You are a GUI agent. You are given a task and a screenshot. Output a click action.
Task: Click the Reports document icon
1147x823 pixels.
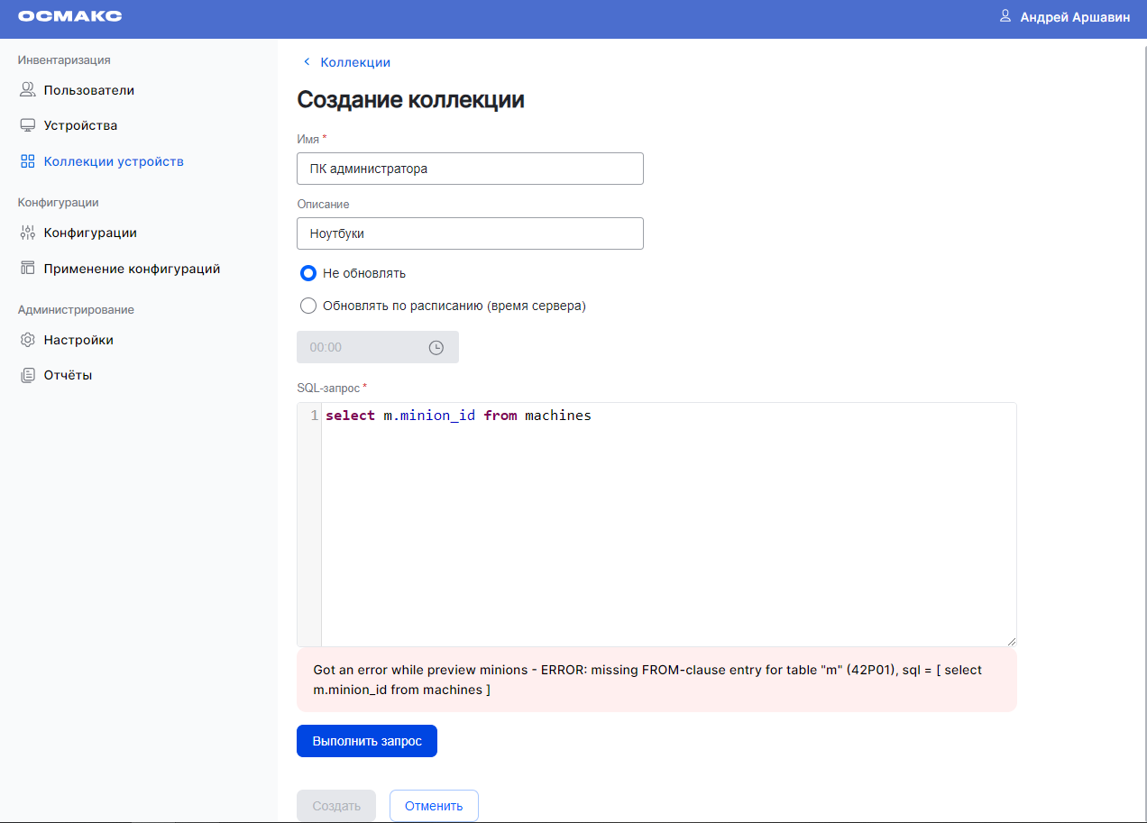(x=28, y=375)
